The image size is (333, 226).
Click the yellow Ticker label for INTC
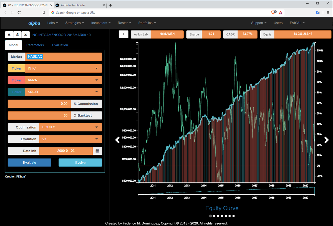click(16, 68)
